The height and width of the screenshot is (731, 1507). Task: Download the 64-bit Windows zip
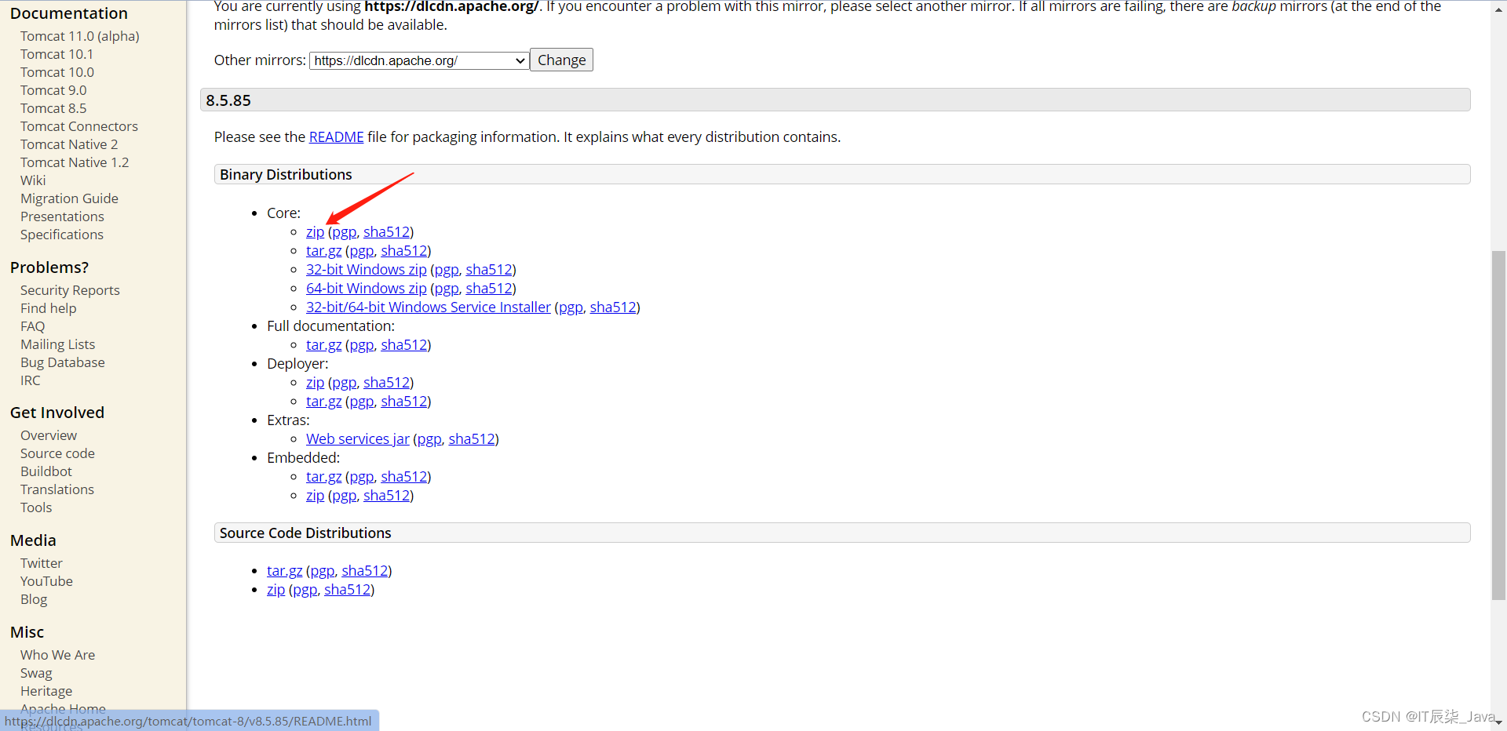[x=367, y=289]
